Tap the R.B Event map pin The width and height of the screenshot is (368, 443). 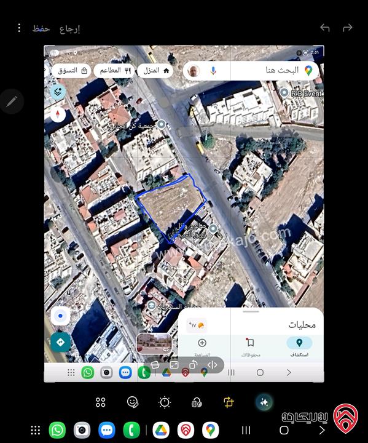pyautogui.click(x=284, y=93)
